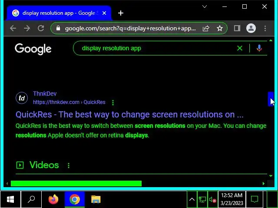The image size is (278, 208).
Task: Open more options for the ThnkDev result
Action: [113, 103]
